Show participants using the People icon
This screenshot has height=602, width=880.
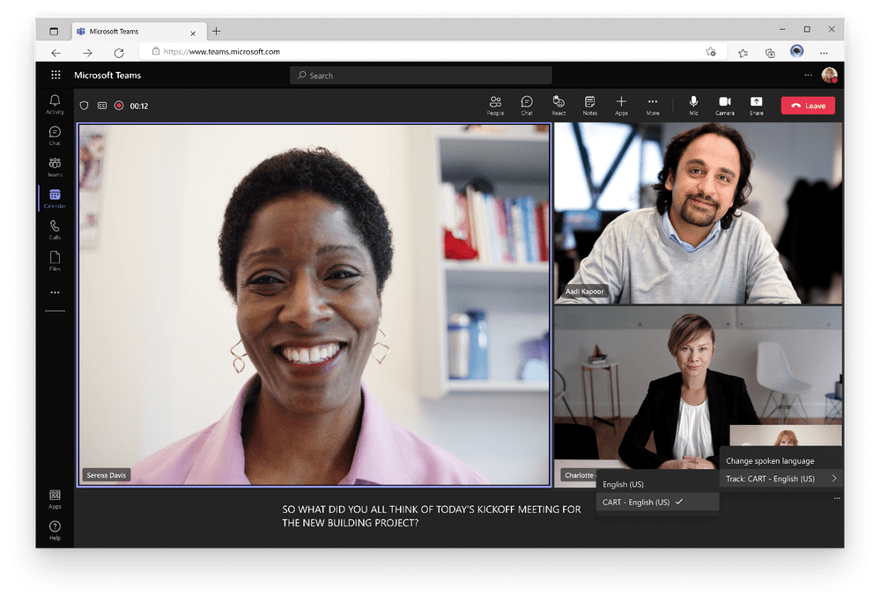coord(495,105)
